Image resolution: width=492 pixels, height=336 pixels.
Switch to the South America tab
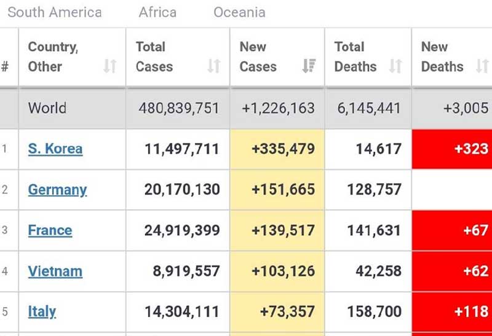[x=55, y=12]
